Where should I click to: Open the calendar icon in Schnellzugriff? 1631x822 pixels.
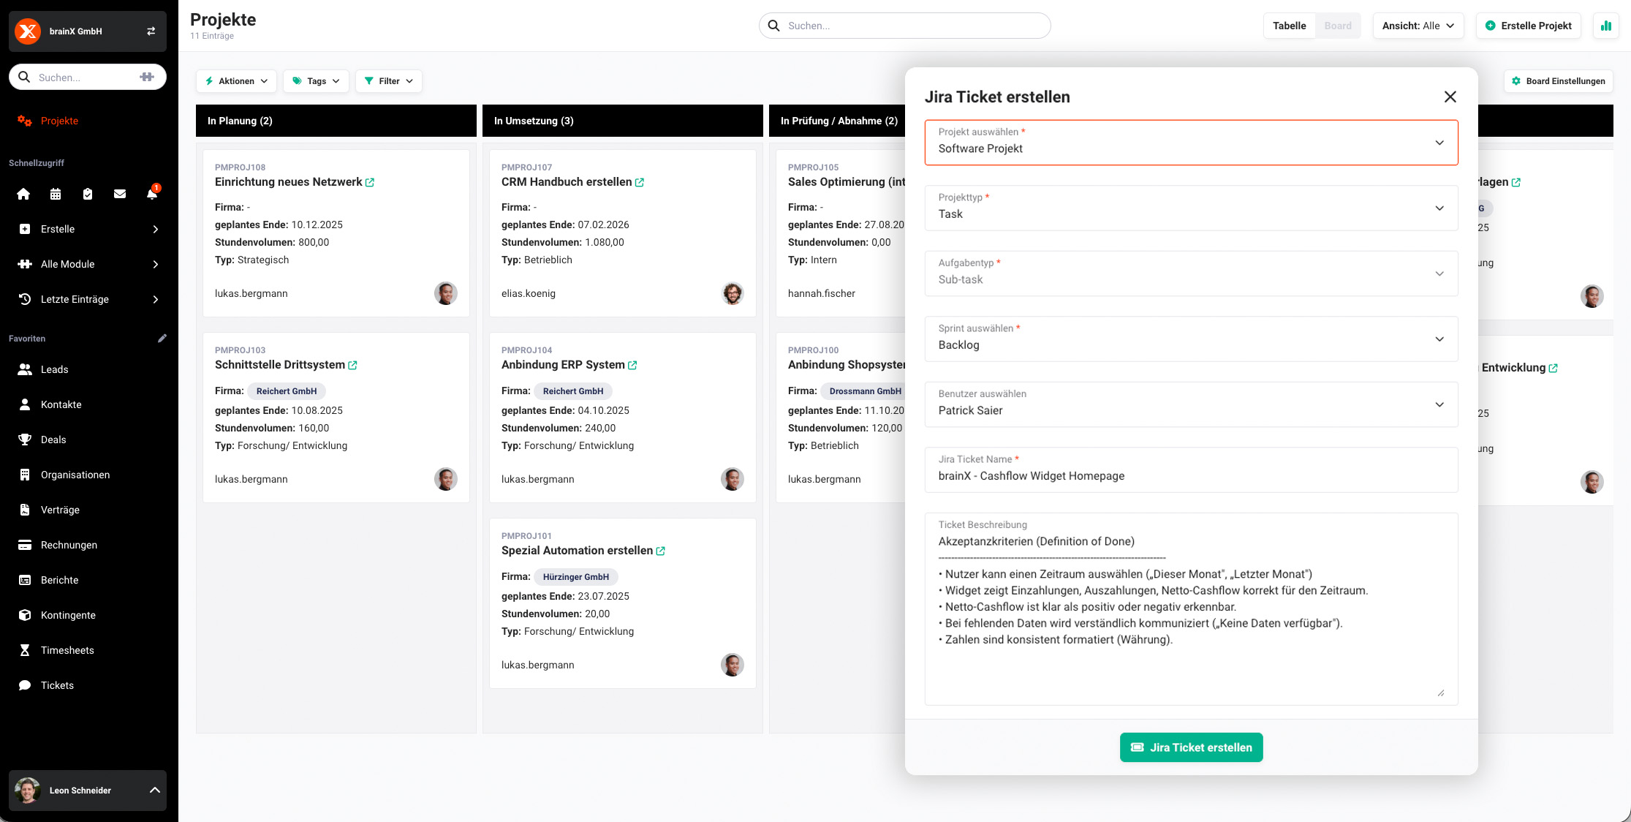click(x=56, y=194)
